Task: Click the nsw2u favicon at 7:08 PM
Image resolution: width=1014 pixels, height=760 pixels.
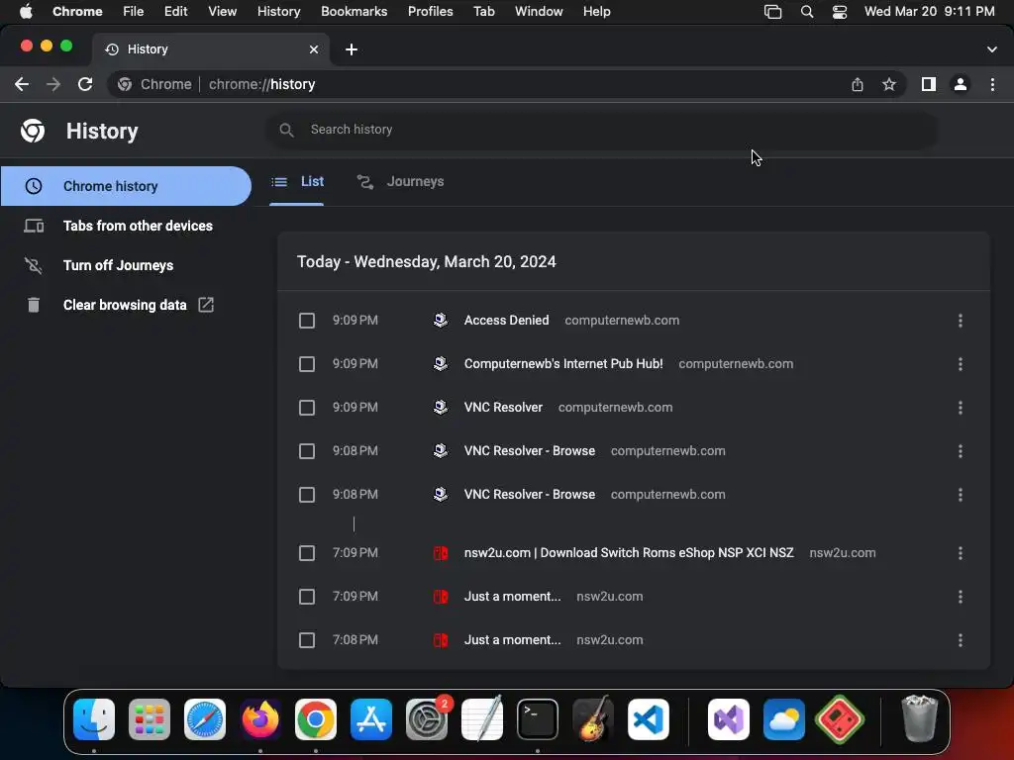Action: (441, 640)
